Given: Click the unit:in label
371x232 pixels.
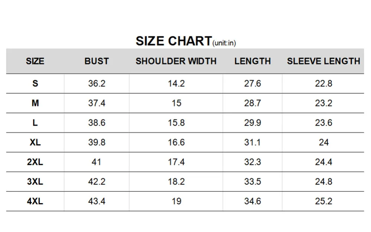Looking at the screenshot, I should pyautogui.click(x=224, y=43).
